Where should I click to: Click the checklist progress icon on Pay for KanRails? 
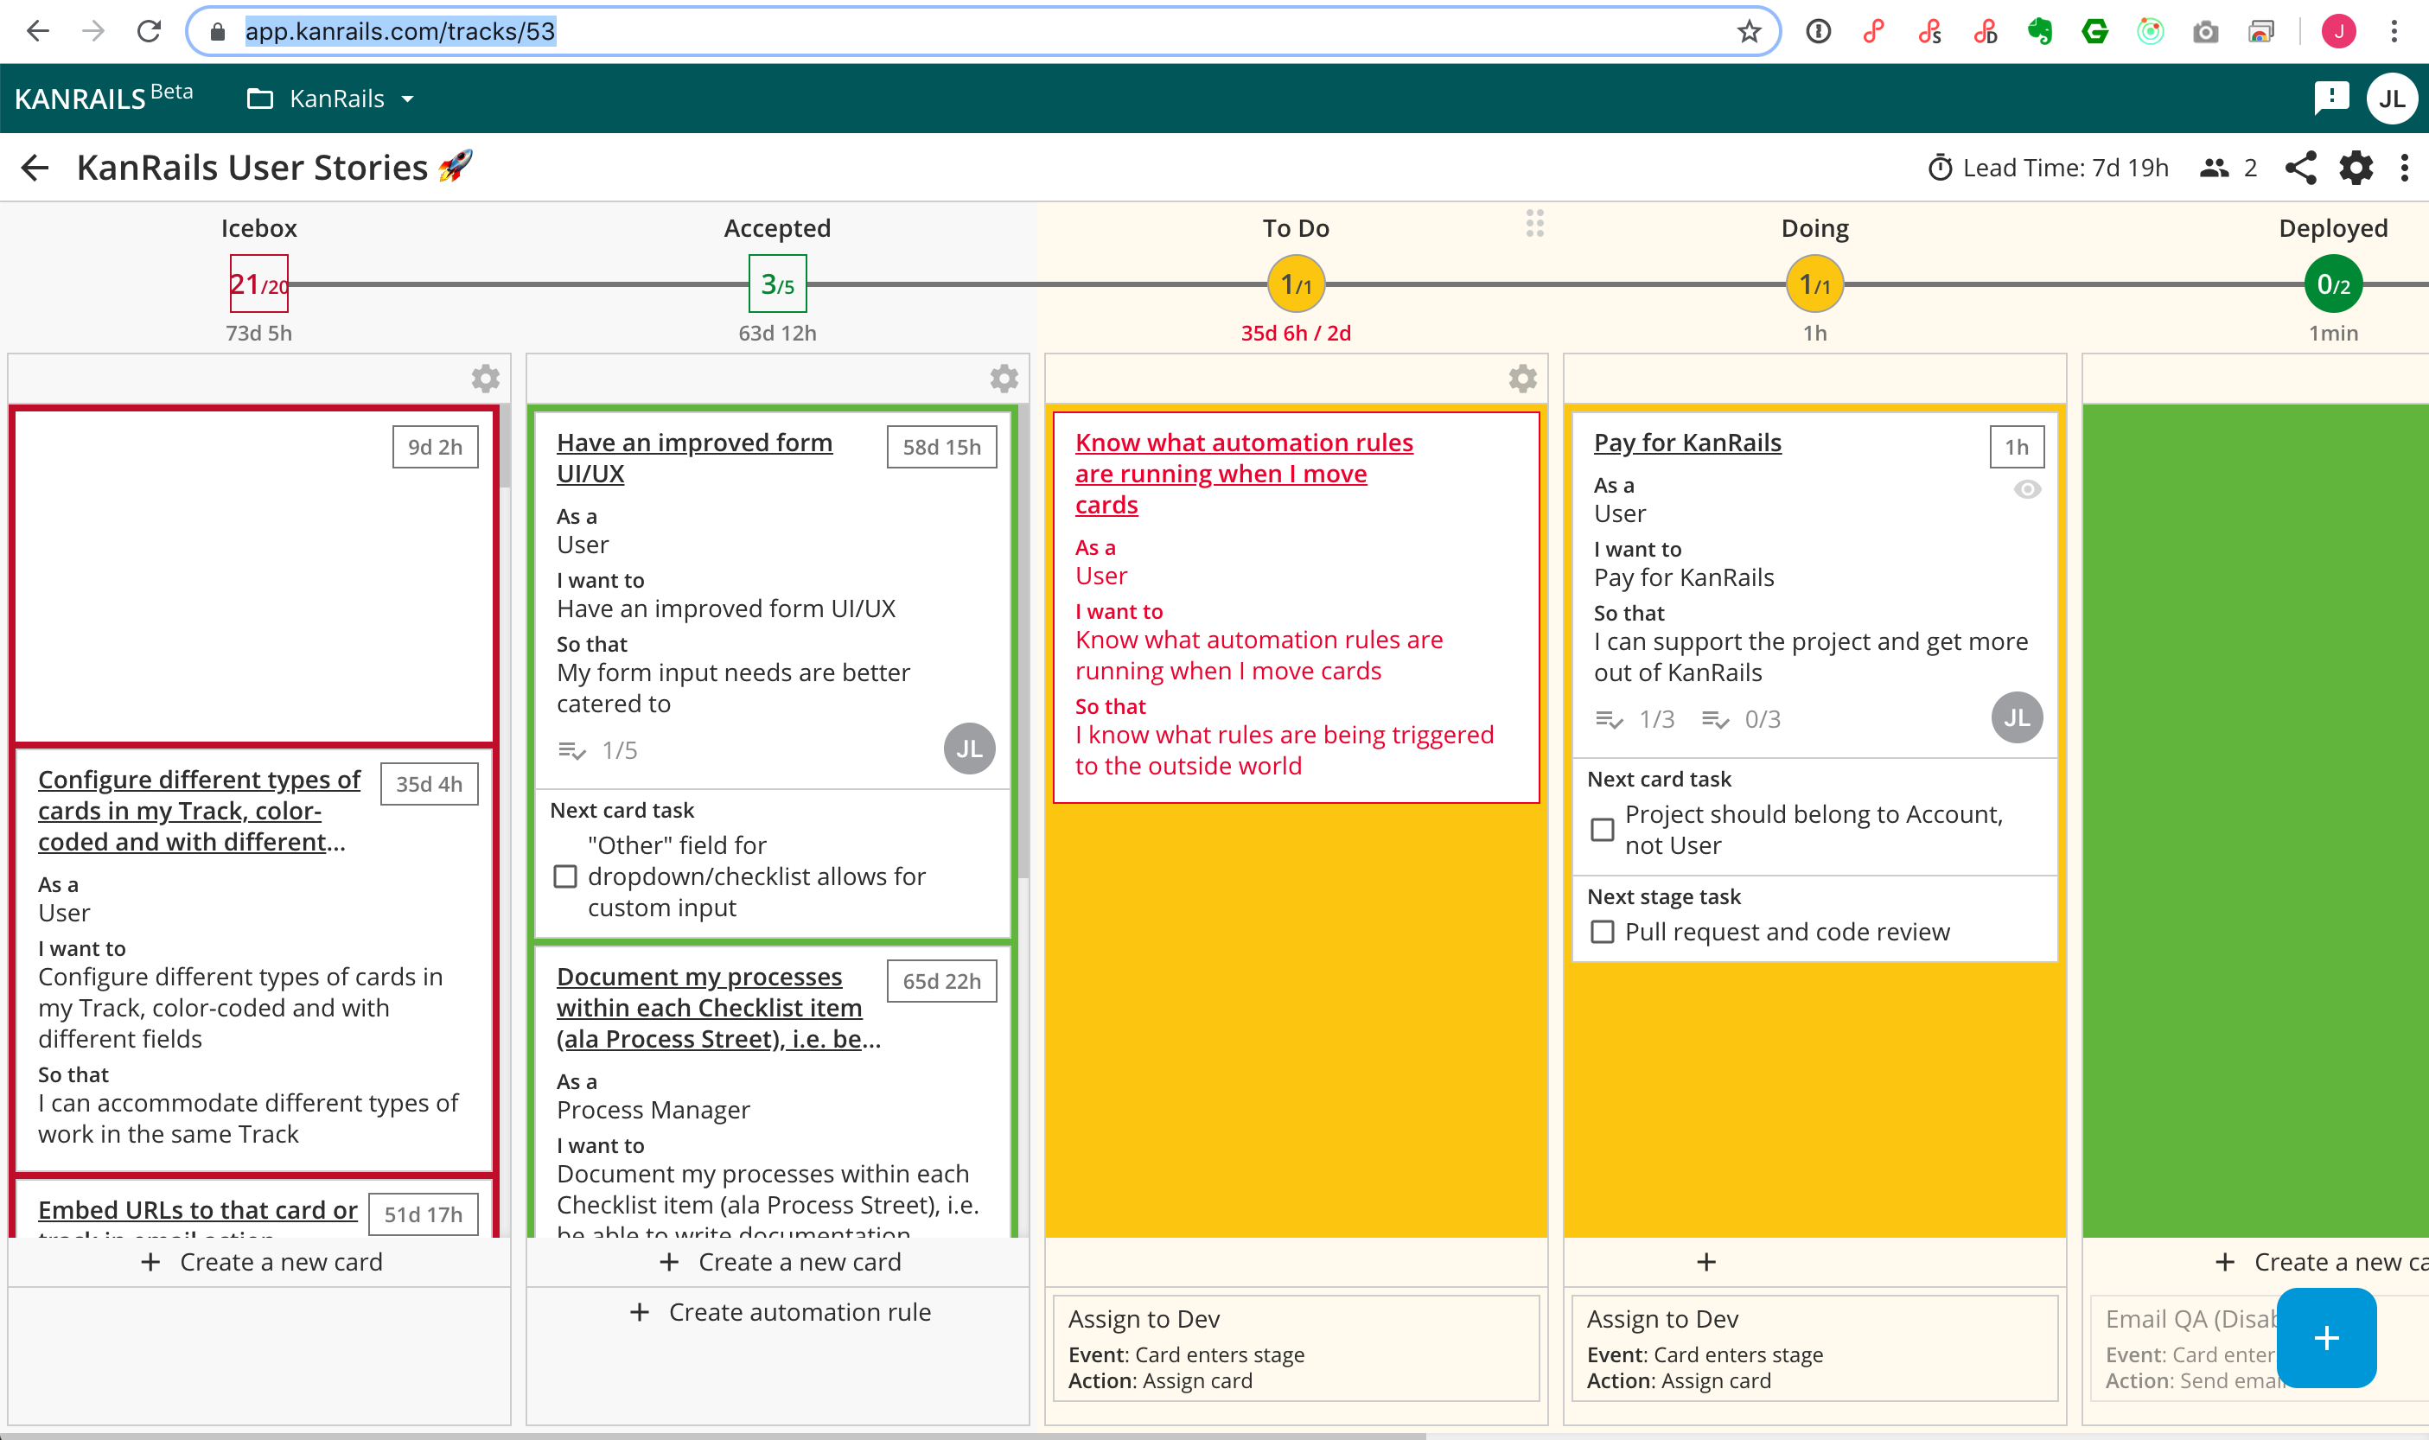(1609, 720)
